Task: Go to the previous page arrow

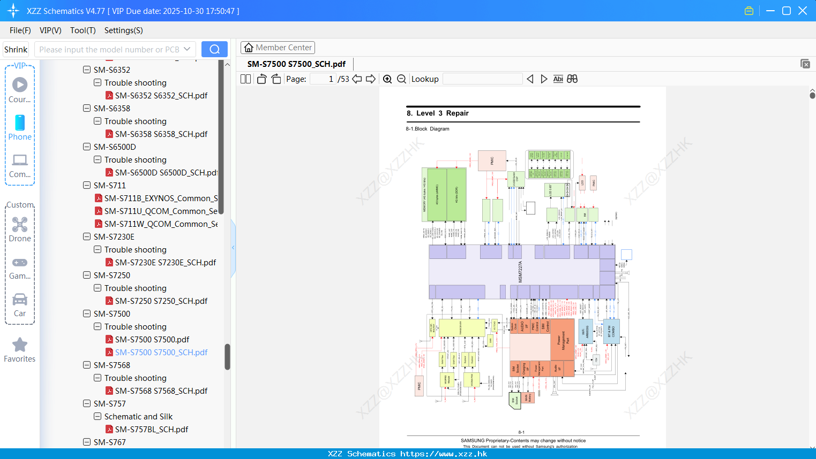Action: 357,79
